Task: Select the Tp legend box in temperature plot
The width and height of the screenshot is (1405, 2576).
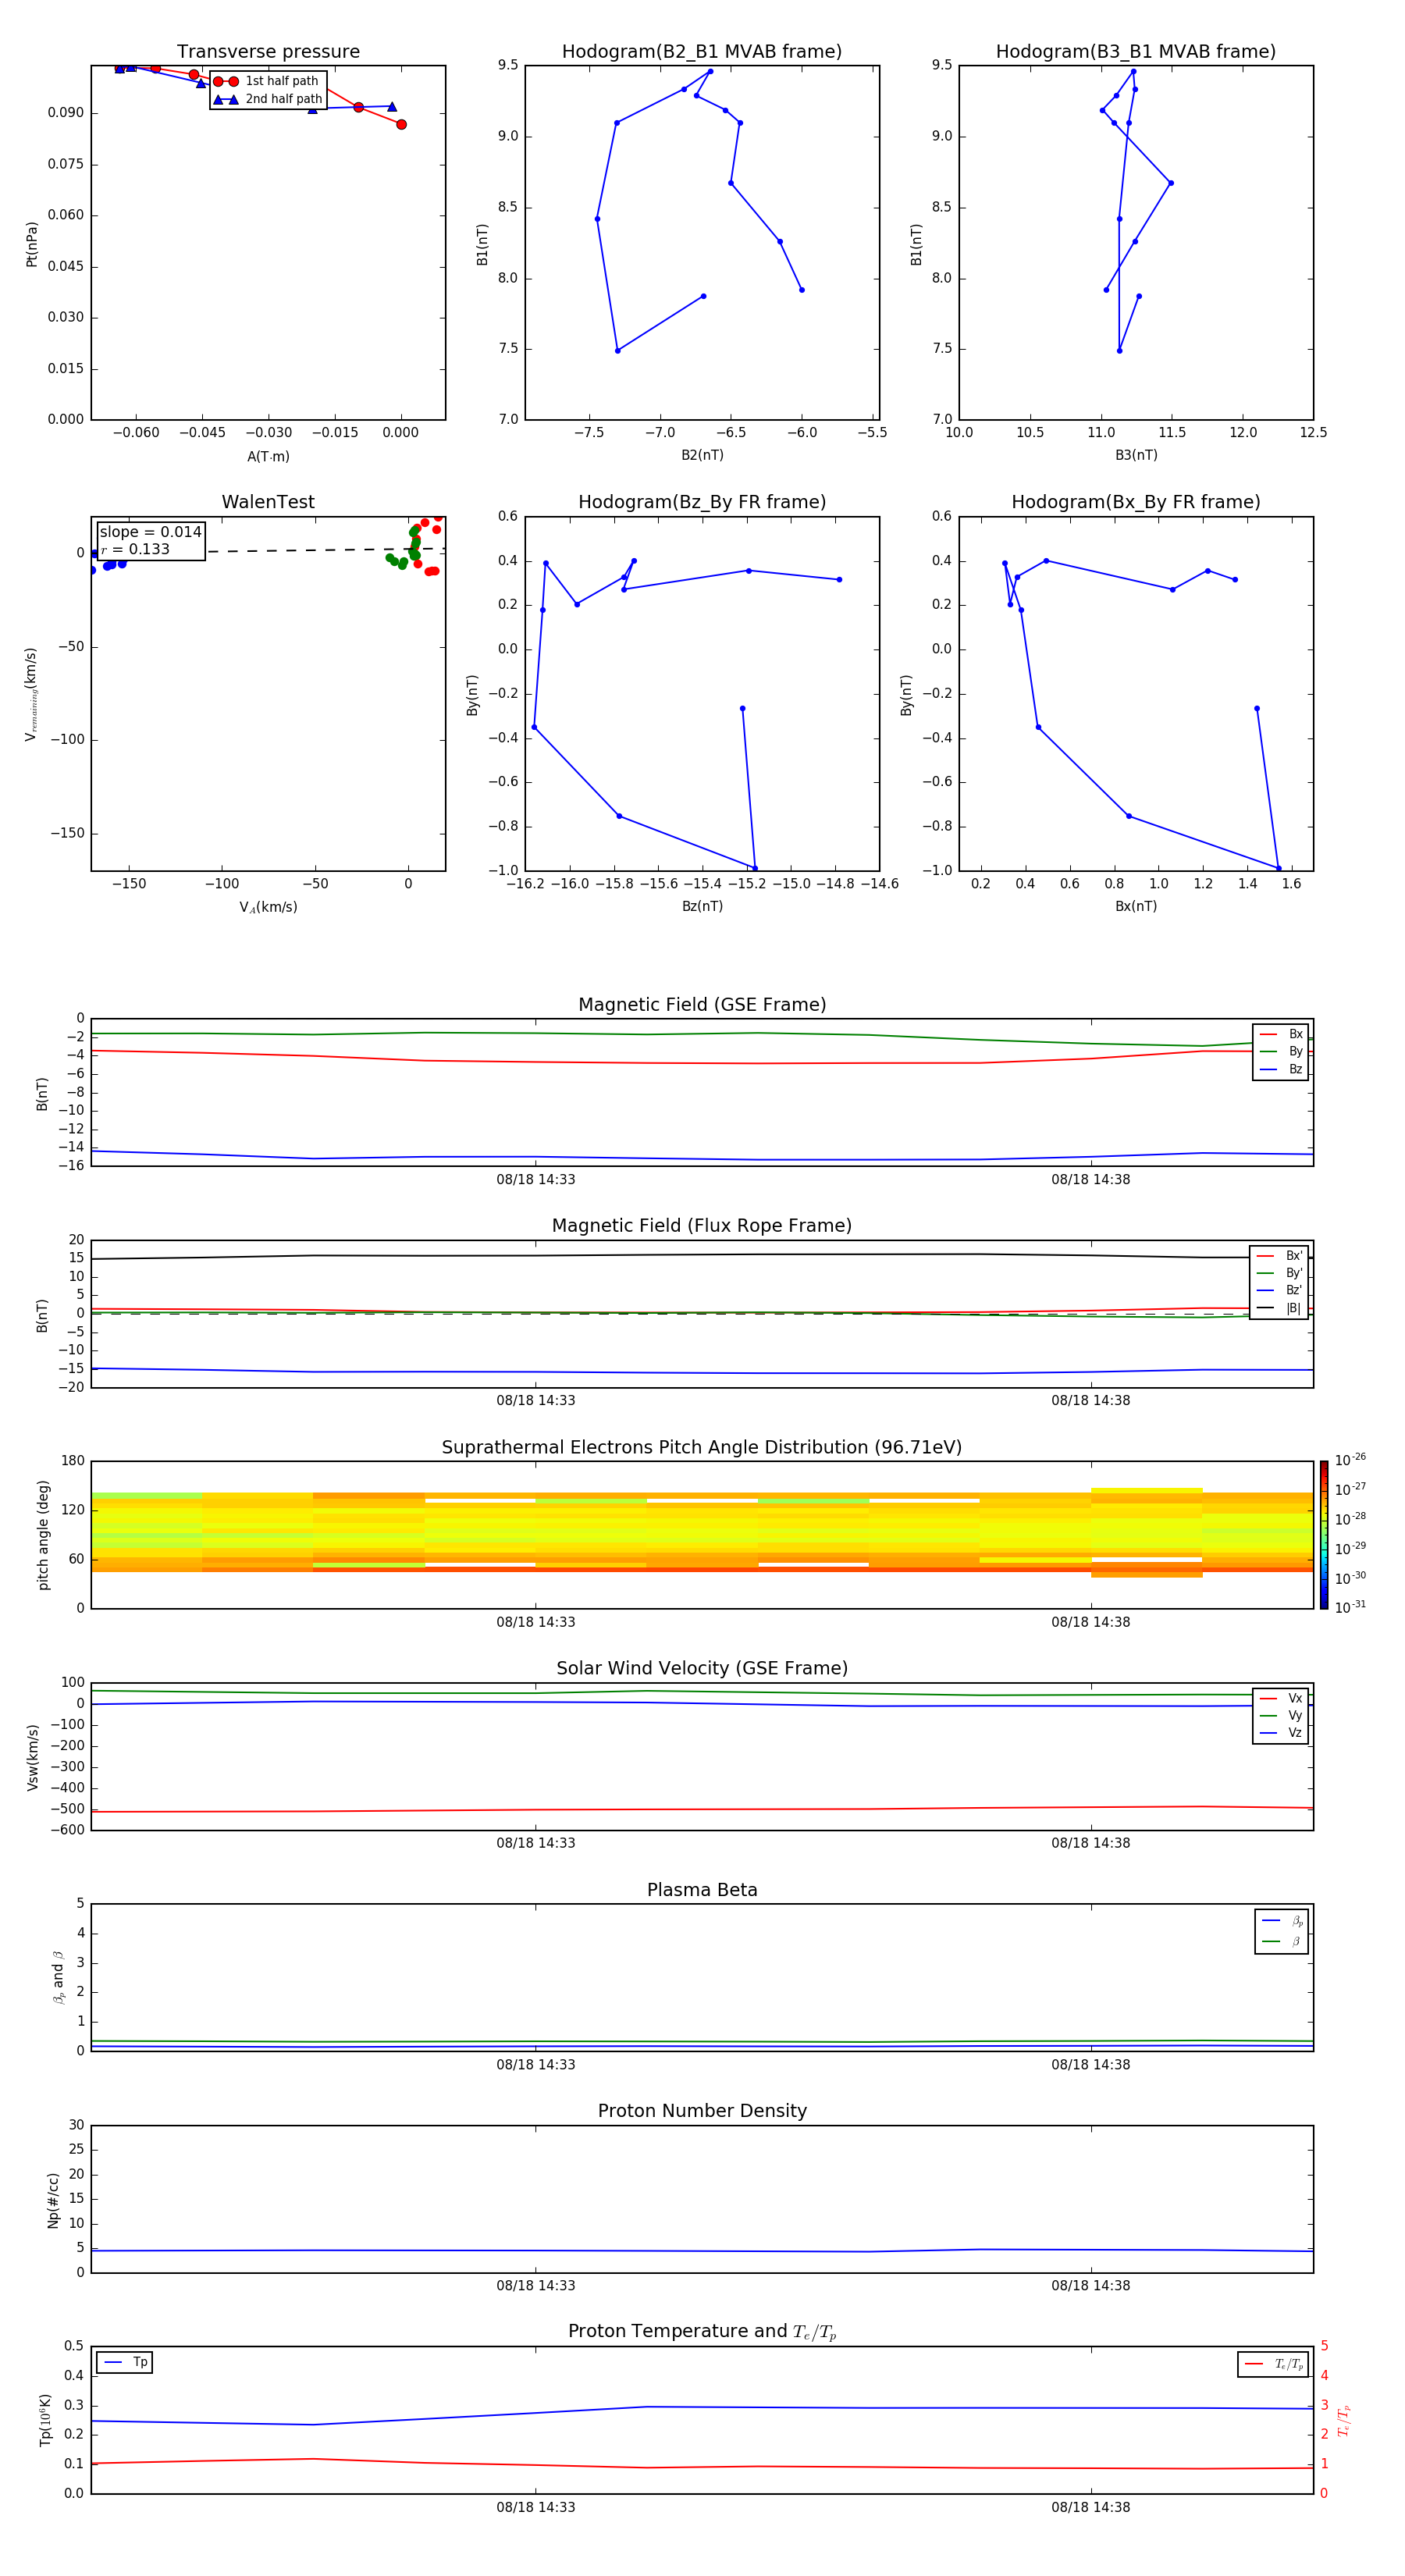Action: (125, 2363)
